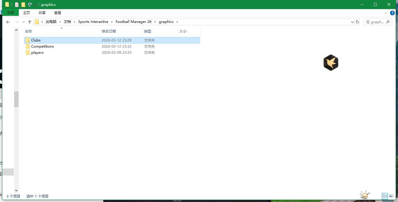398x202 pixels.
Task: Open the address bar history dropdown
Action: (352, 22)
